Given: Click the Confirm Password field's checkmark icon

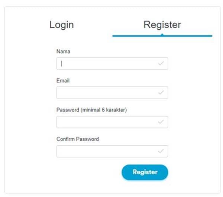Looking at the screenshot, I should click(161, 151).
